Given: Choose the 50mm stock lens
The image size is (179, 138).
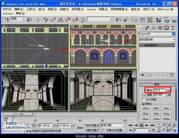Looking at the screenshot, I should point(166,114).
